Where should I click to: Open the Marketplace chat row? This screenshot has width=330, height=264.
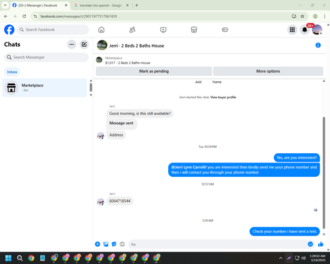pos(45,88)
